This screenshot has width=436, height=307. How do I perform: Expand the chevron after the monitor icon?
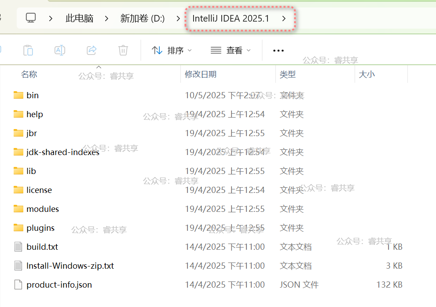[51, 18]
